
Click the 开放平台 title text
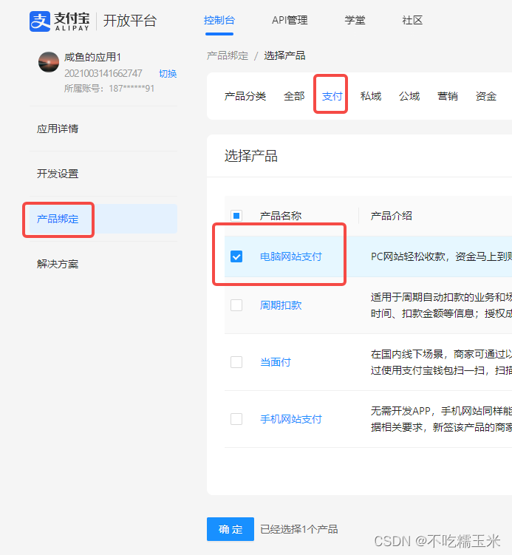point(129,21)
